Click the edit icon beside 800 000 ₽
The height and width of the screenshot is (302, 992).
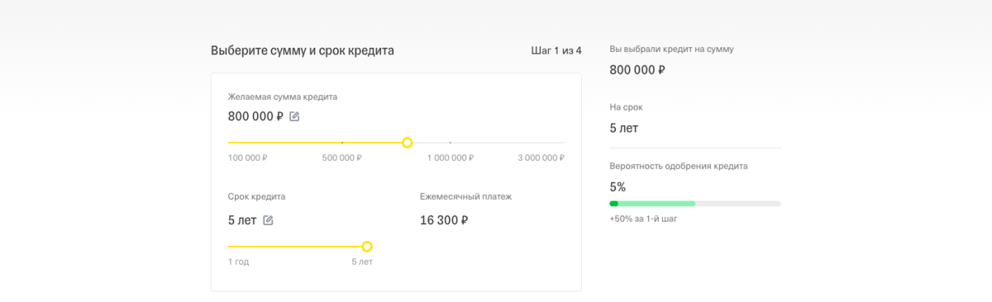click(x=294, y=116)
